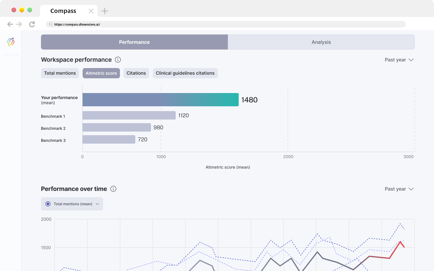Screen dimensions: 434x271
Task: Click the Your performance gradient bar
Action: point(161,100)
